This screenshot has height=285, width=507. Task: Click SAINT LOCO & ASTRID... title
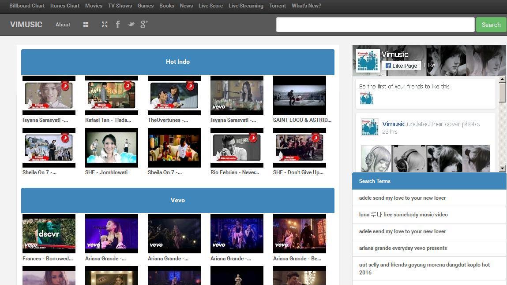click(302, 120)
